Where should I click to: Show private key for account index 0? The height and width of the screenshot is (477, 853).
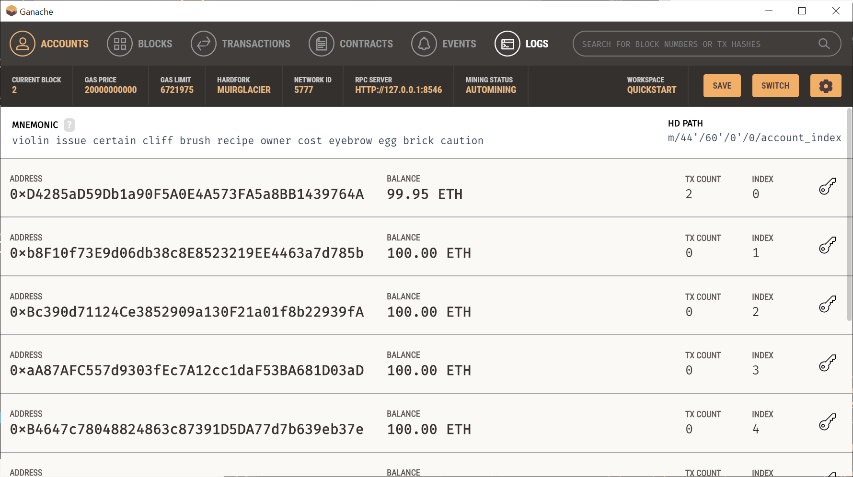[x=828, y=186]
